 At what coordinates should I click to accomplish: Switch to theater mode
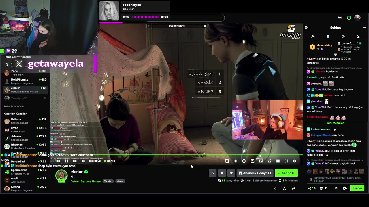278,161
